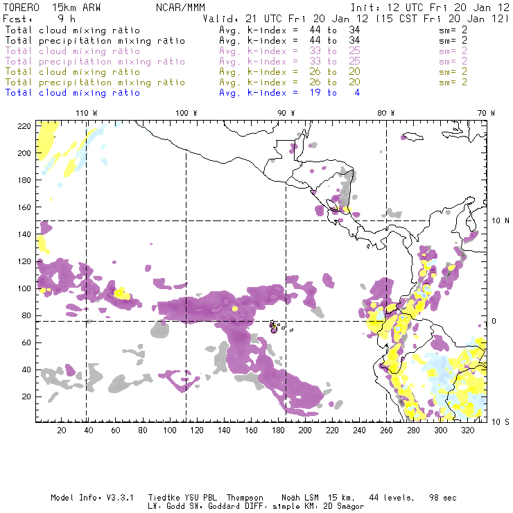Select the '180' x-axis tick label
Screen dimensions: 513x513
tap(278, 431)
